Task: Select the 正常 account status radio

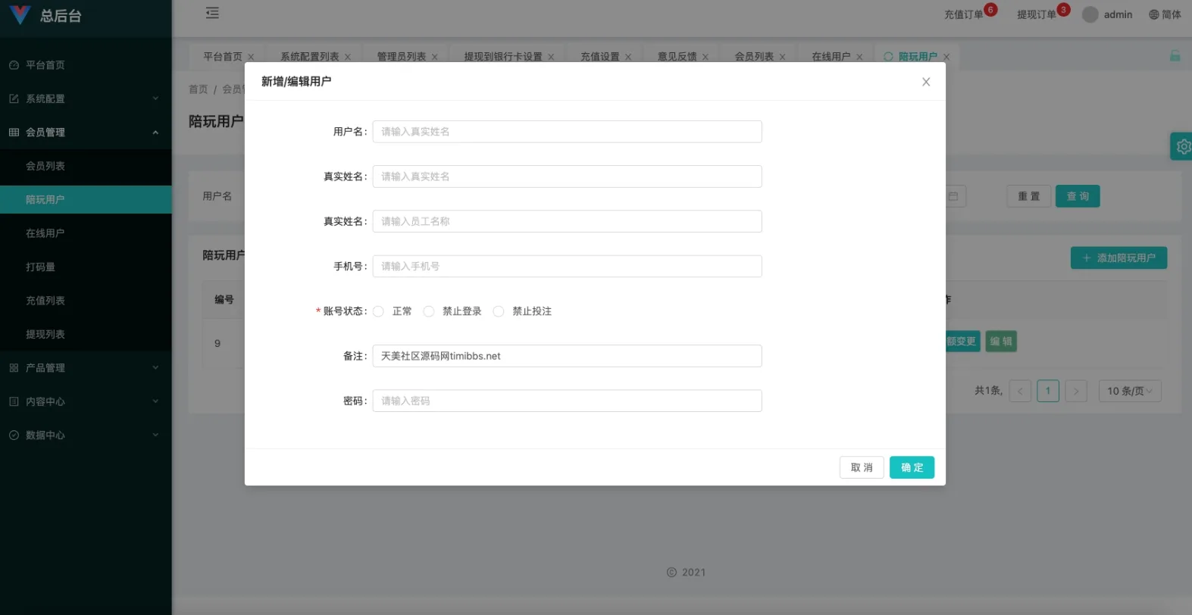Action: (x=378, y=311)
